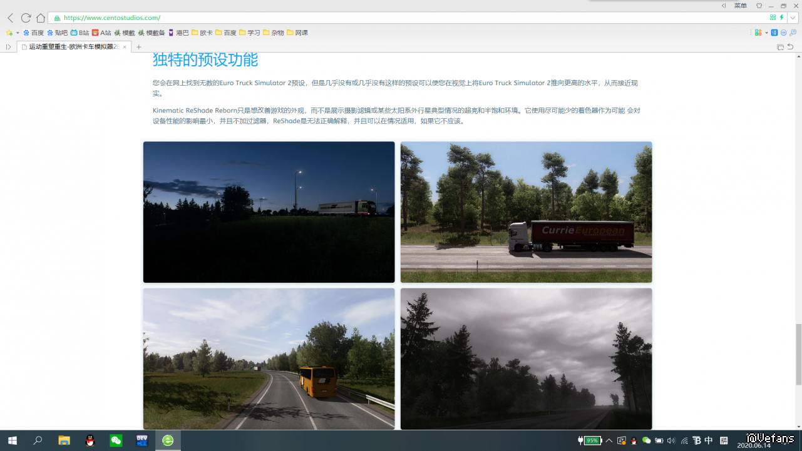Open the extensions grid icon
Screen dimensions: 802x451
tap(758, 33)
